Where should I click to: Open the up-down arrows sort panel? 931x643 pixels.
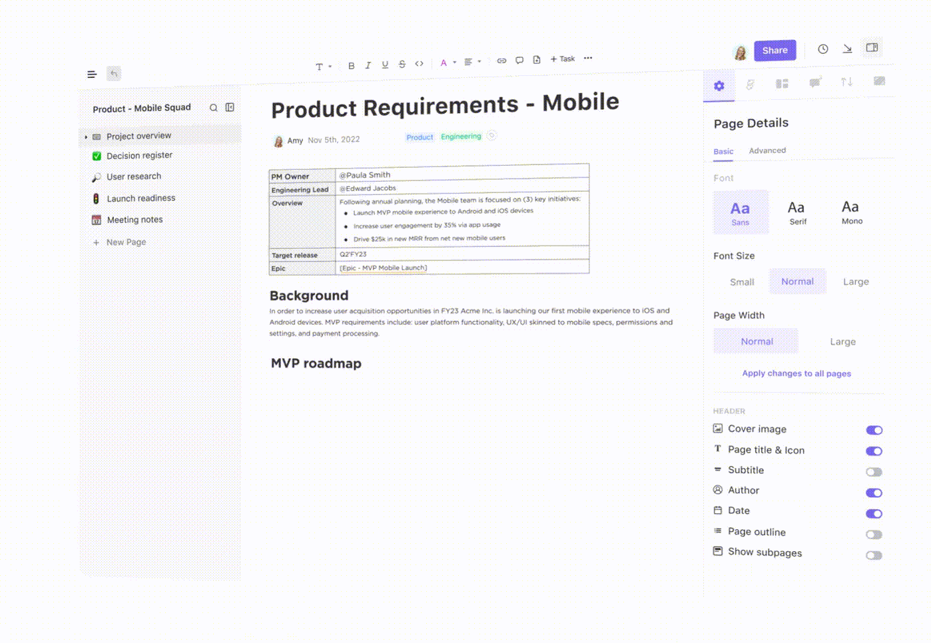coord(846,82)
